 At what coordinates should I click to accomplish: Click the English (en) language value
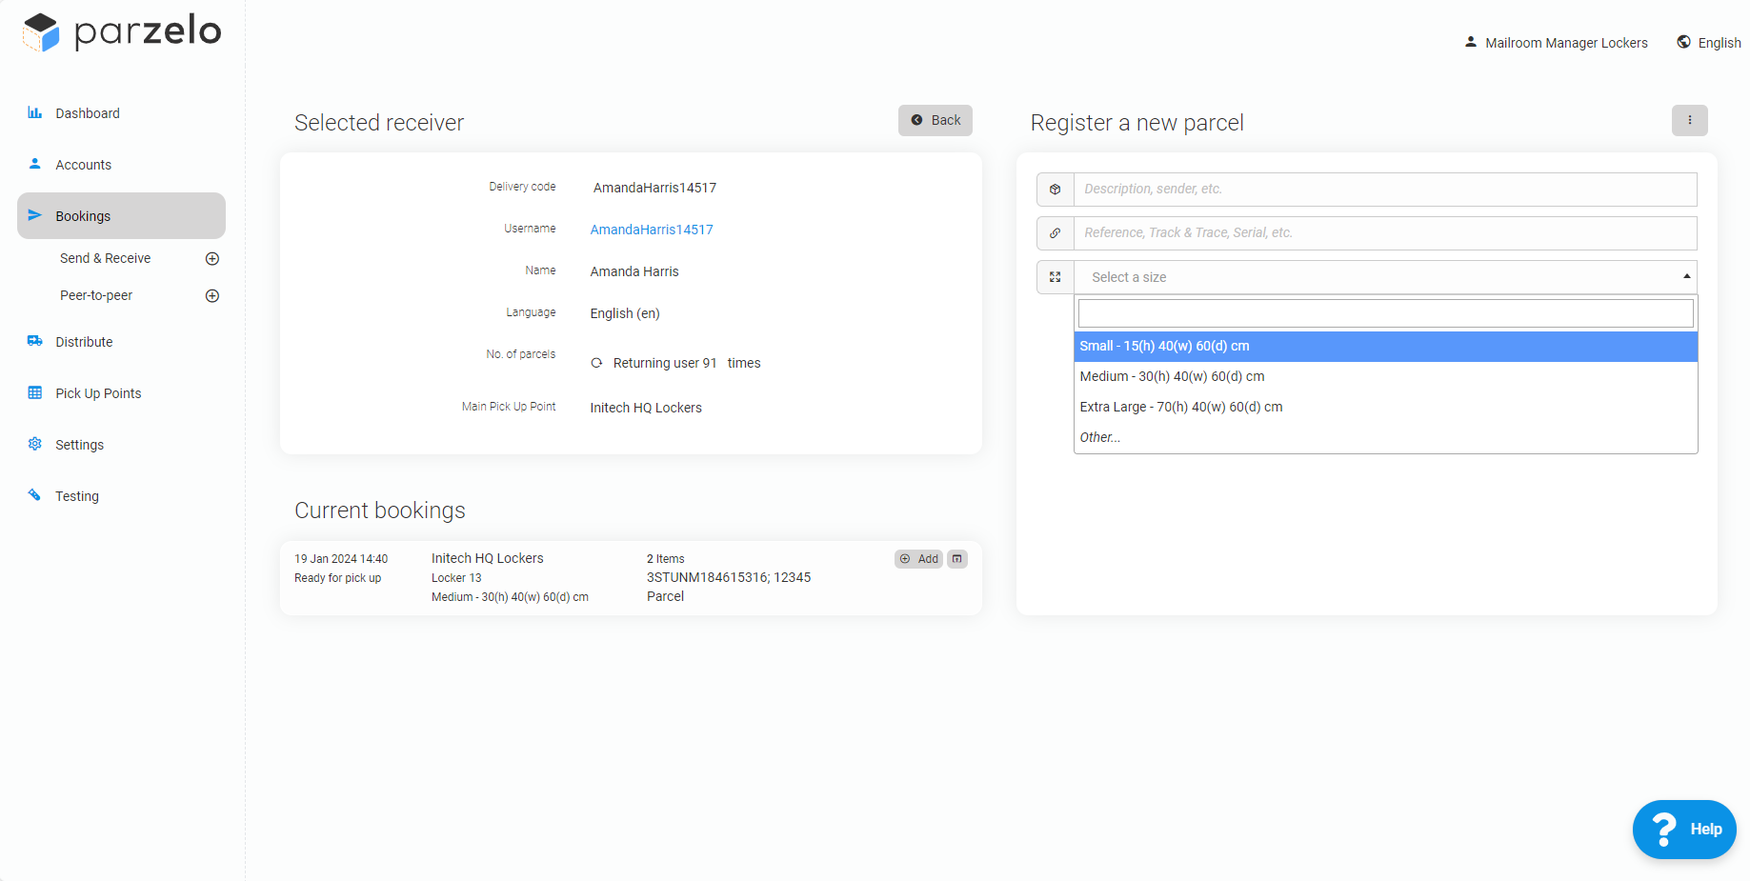click(x=625, y=313)
